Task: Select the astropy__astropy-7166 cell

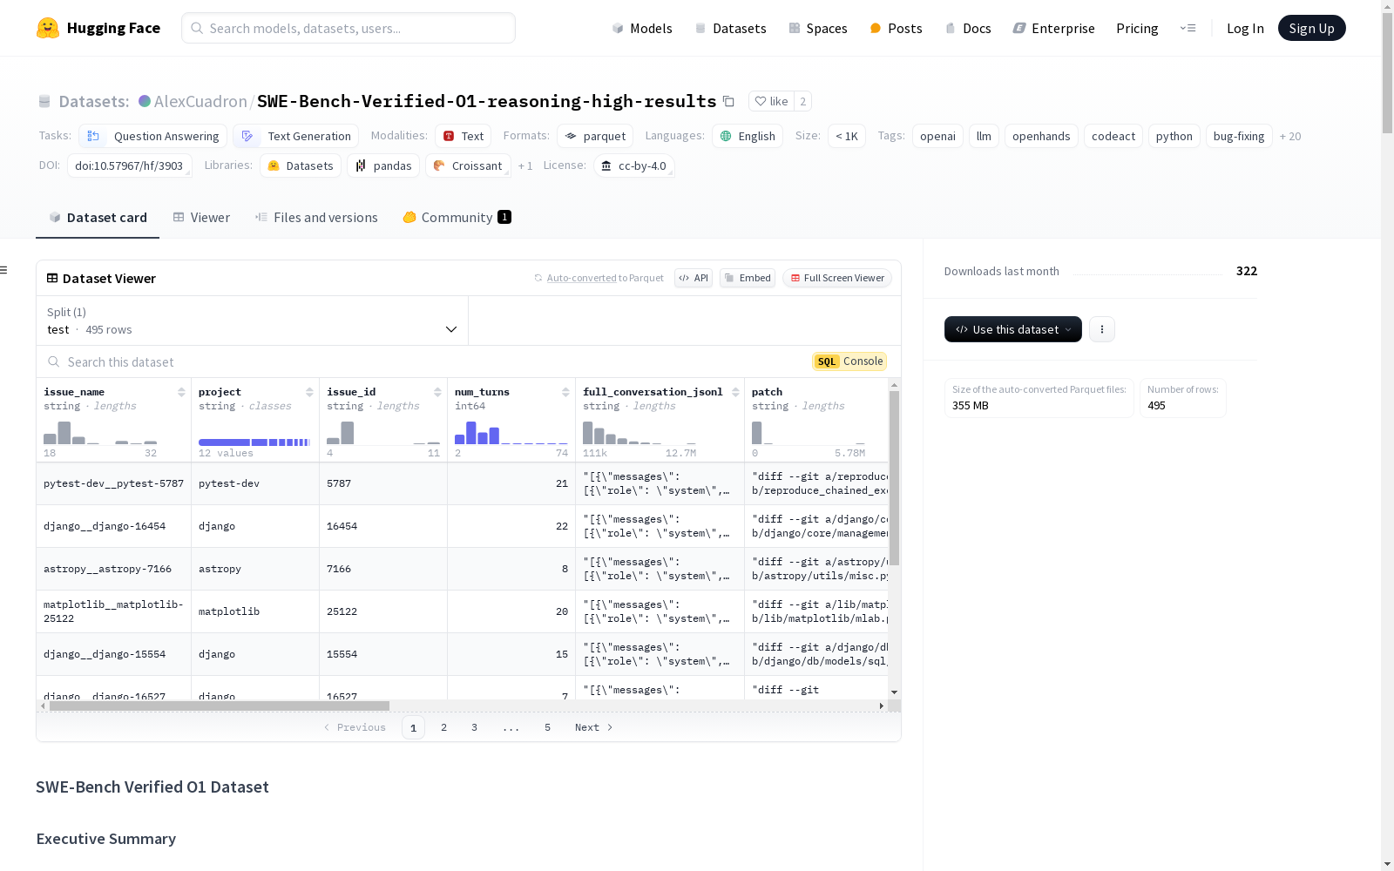Action: tap(113, 569)
